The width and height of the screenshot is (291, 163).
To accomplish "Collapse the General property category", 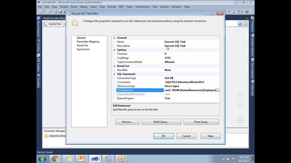I will click(x=114, y=38).
